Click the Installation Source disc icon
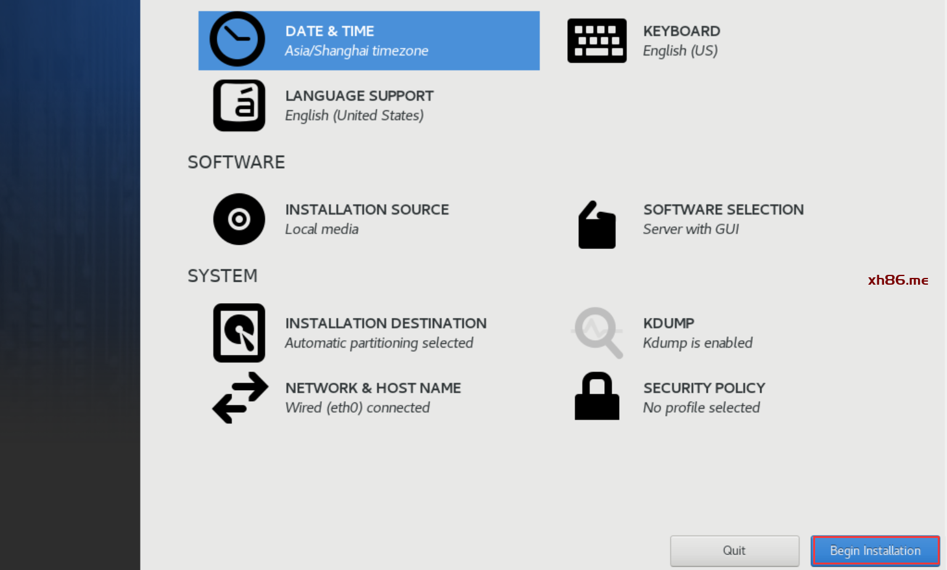The image size is (947, 570). tap(239, 219)
